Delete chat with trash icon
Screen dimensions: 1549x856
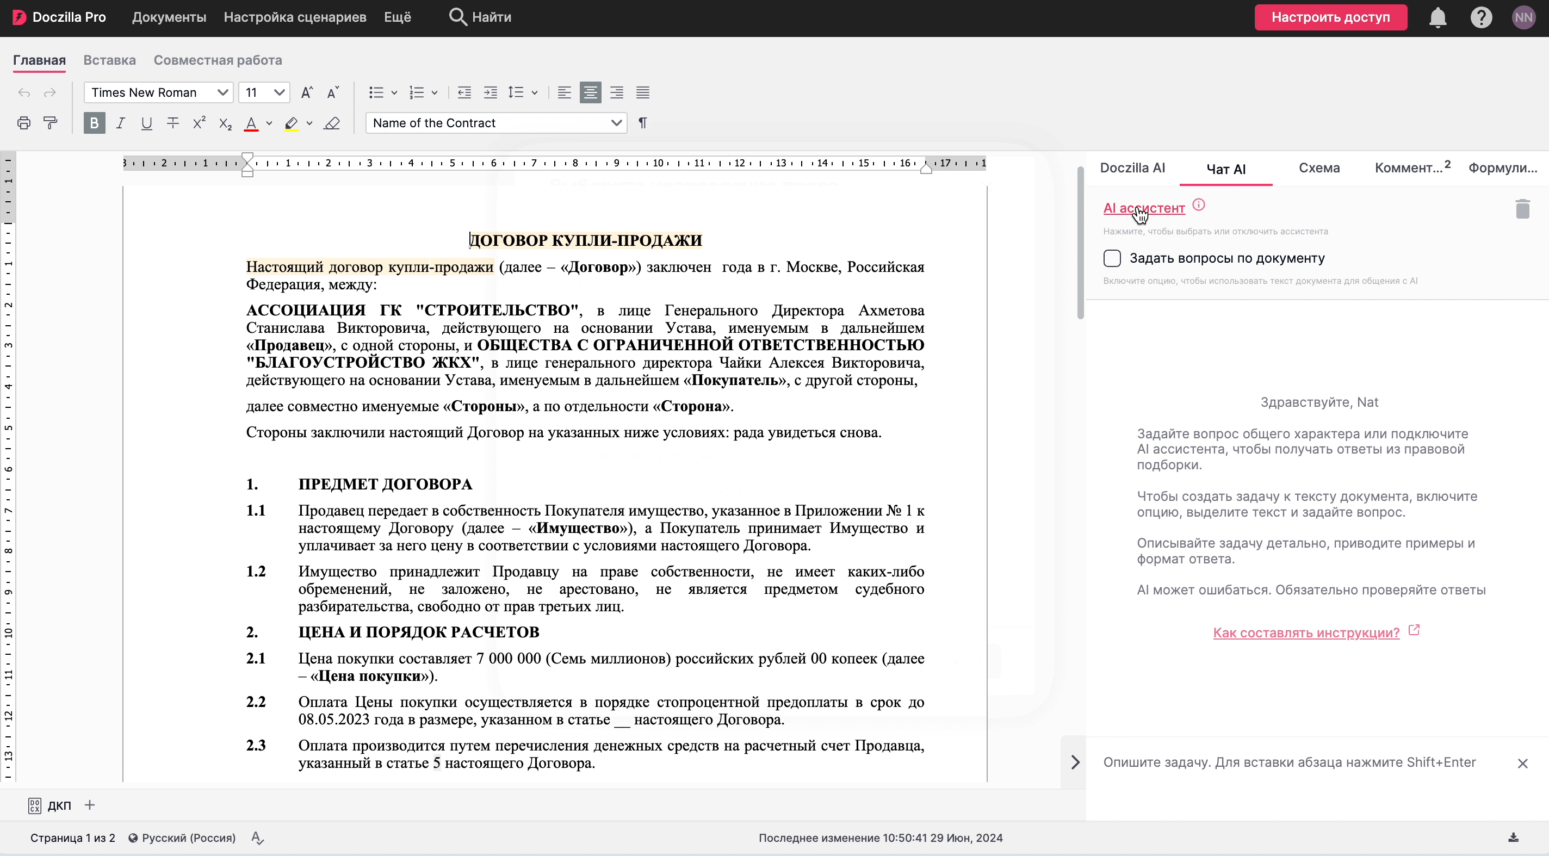[1522, 209]
